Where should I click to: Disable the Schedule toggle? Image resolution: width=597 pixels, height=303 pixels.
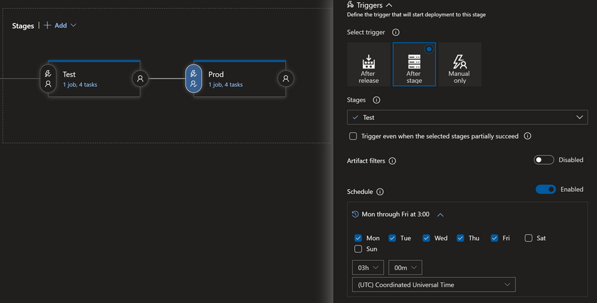[x=545, y=189]
